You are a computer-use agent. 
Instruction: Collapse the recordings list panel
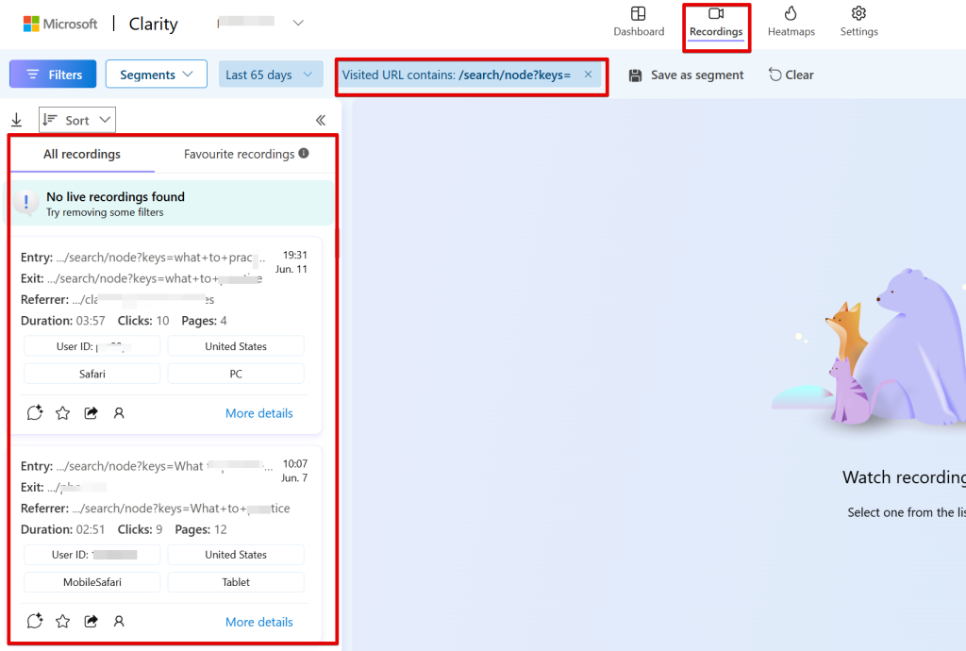321,120
